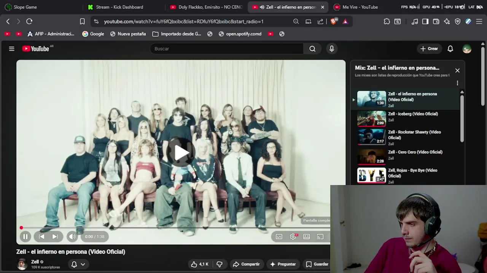Pause the video with the pause button

click(25, 237)
